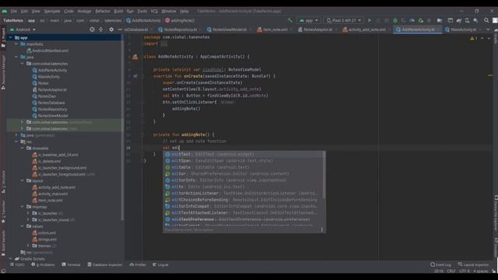This screenshot has height=280, width=498.
Task: Open the VCS menu
Action: click(x=154, y=11)
